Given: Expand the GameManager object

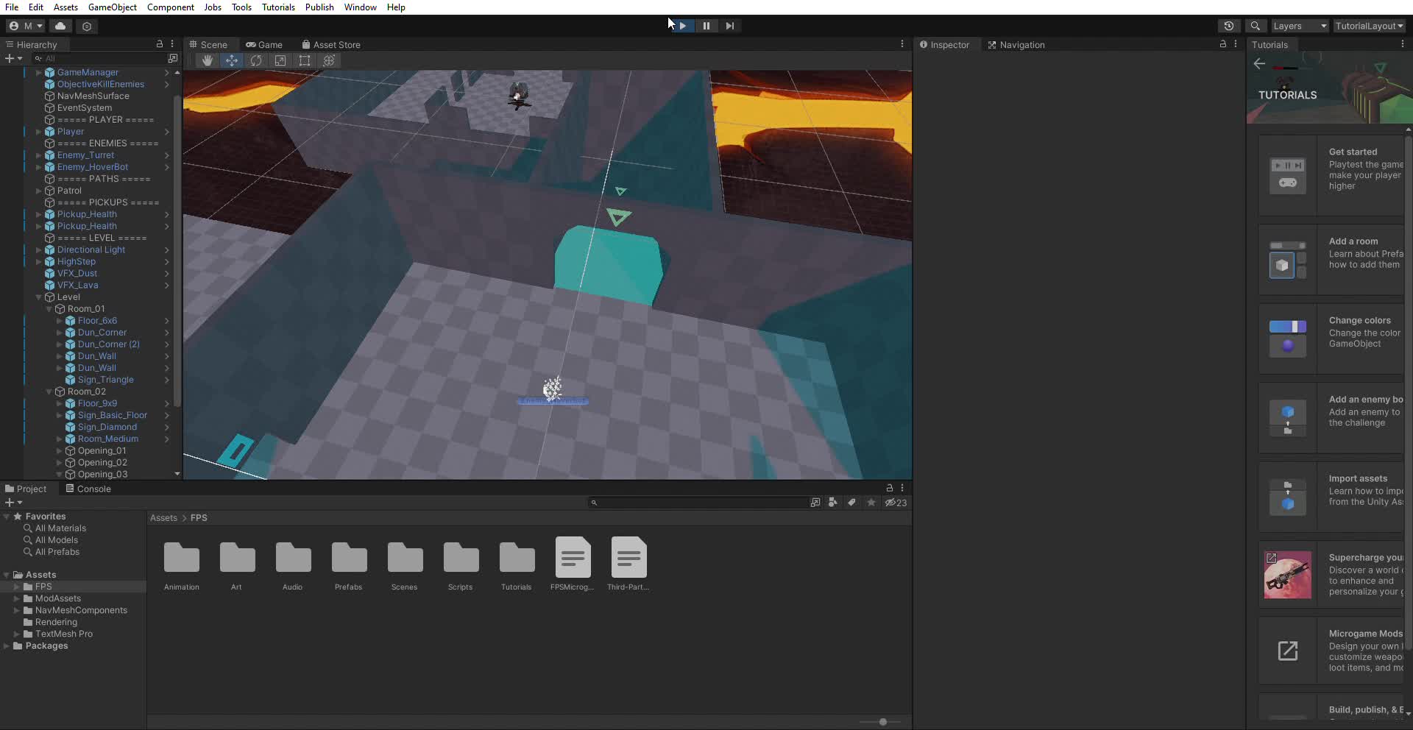Looking at the screenshot, I should coord(39,72).
